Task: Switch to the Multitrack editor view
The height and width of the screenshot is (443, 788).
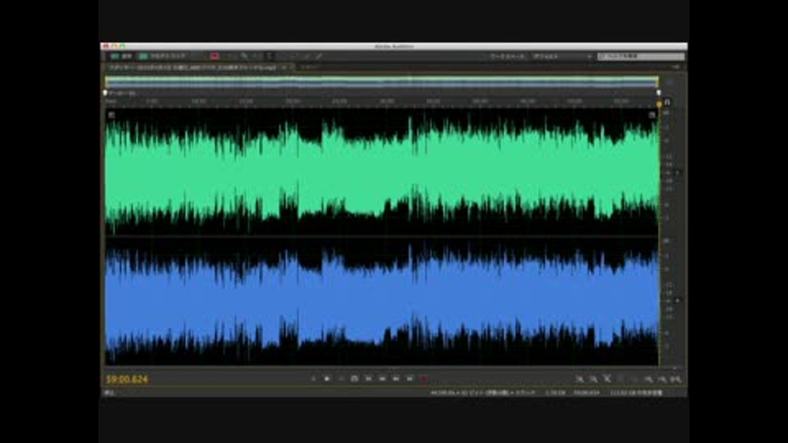Action: [163, 57]
